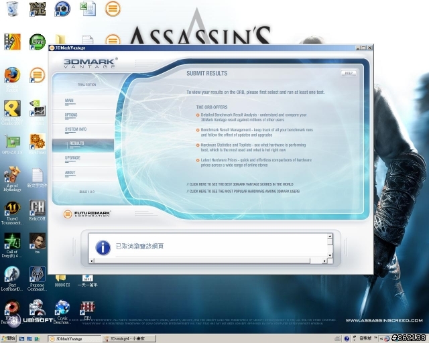This screenshot has height=343, width=429.
Task: Select the Recycle Bin desktop icon
Action: tap(12, 9)
